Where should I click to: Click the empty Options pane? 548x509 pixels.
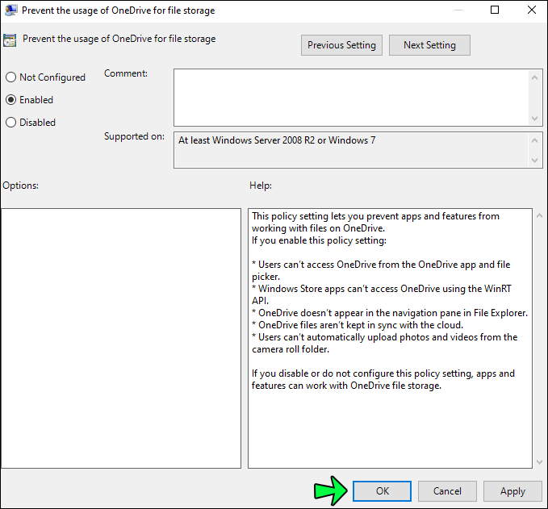(x=121, y=338)
